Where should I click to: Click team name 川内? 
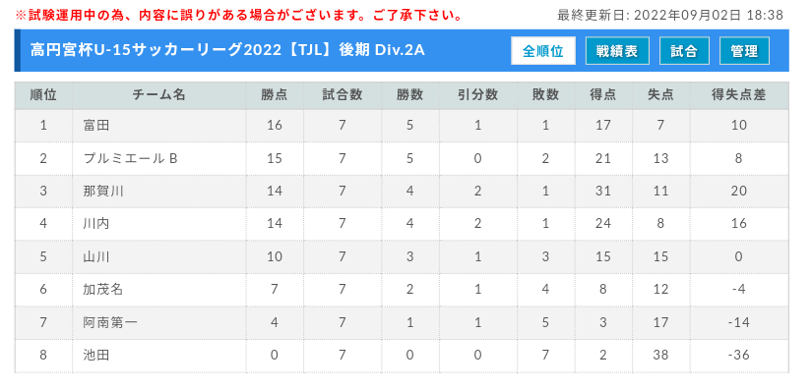[96, 224]
